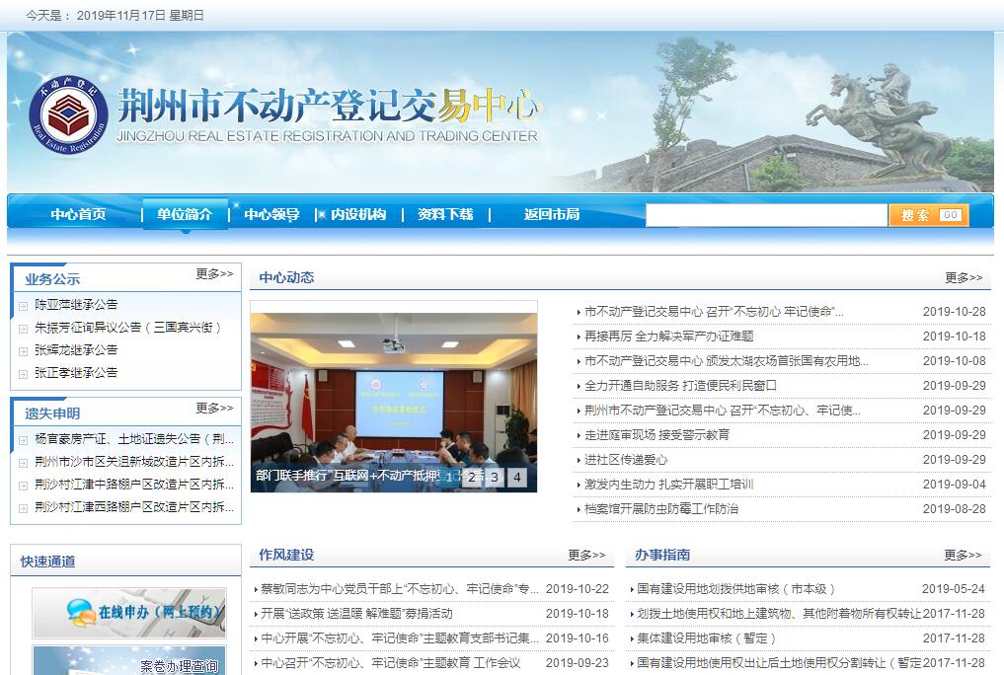Open the 案卷办理查询 case query banner

128,661
